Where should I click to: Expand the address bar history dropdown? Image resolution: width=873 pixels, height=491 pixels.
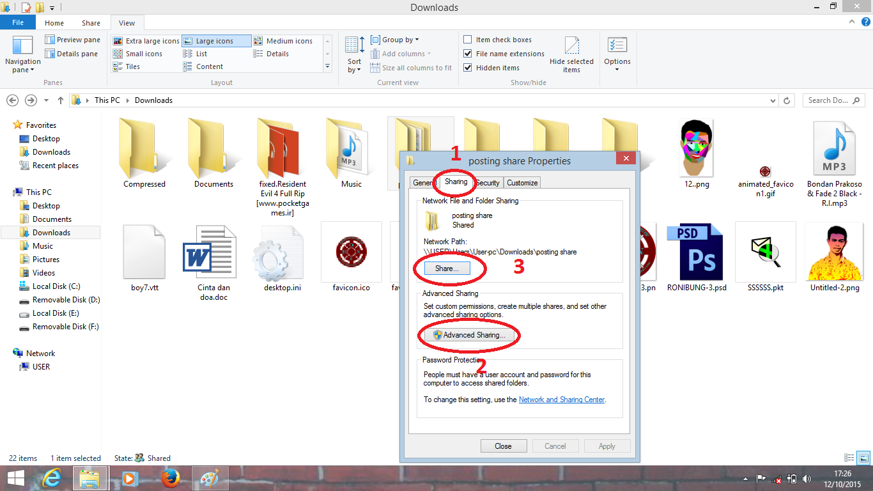tap(772, 100)
